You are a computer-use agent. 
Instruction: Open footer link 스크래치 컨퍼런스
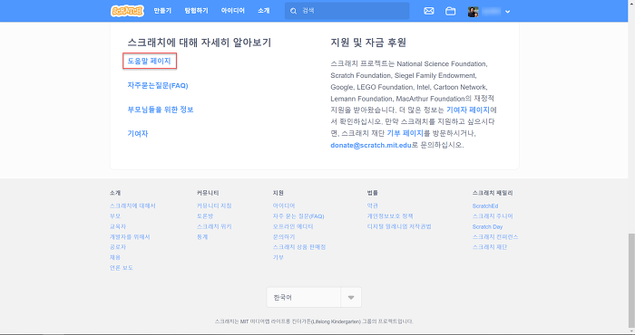click(x=495, y=237)
